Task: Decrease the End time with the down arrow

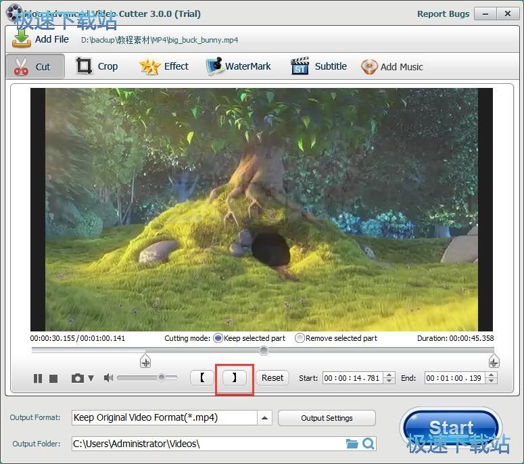Action: [492, 381]
